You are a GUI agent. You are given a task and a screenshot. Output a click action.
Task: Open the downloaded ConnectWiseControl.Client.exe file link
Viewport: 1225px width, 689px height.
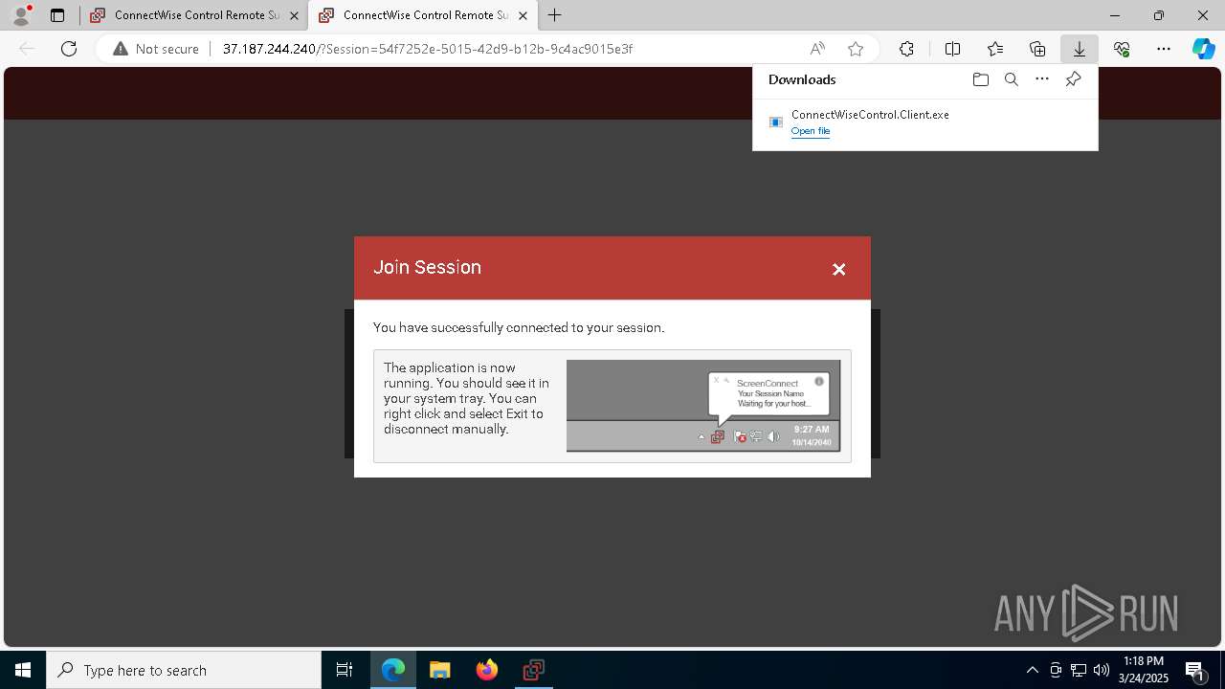[x=811, y=131]
